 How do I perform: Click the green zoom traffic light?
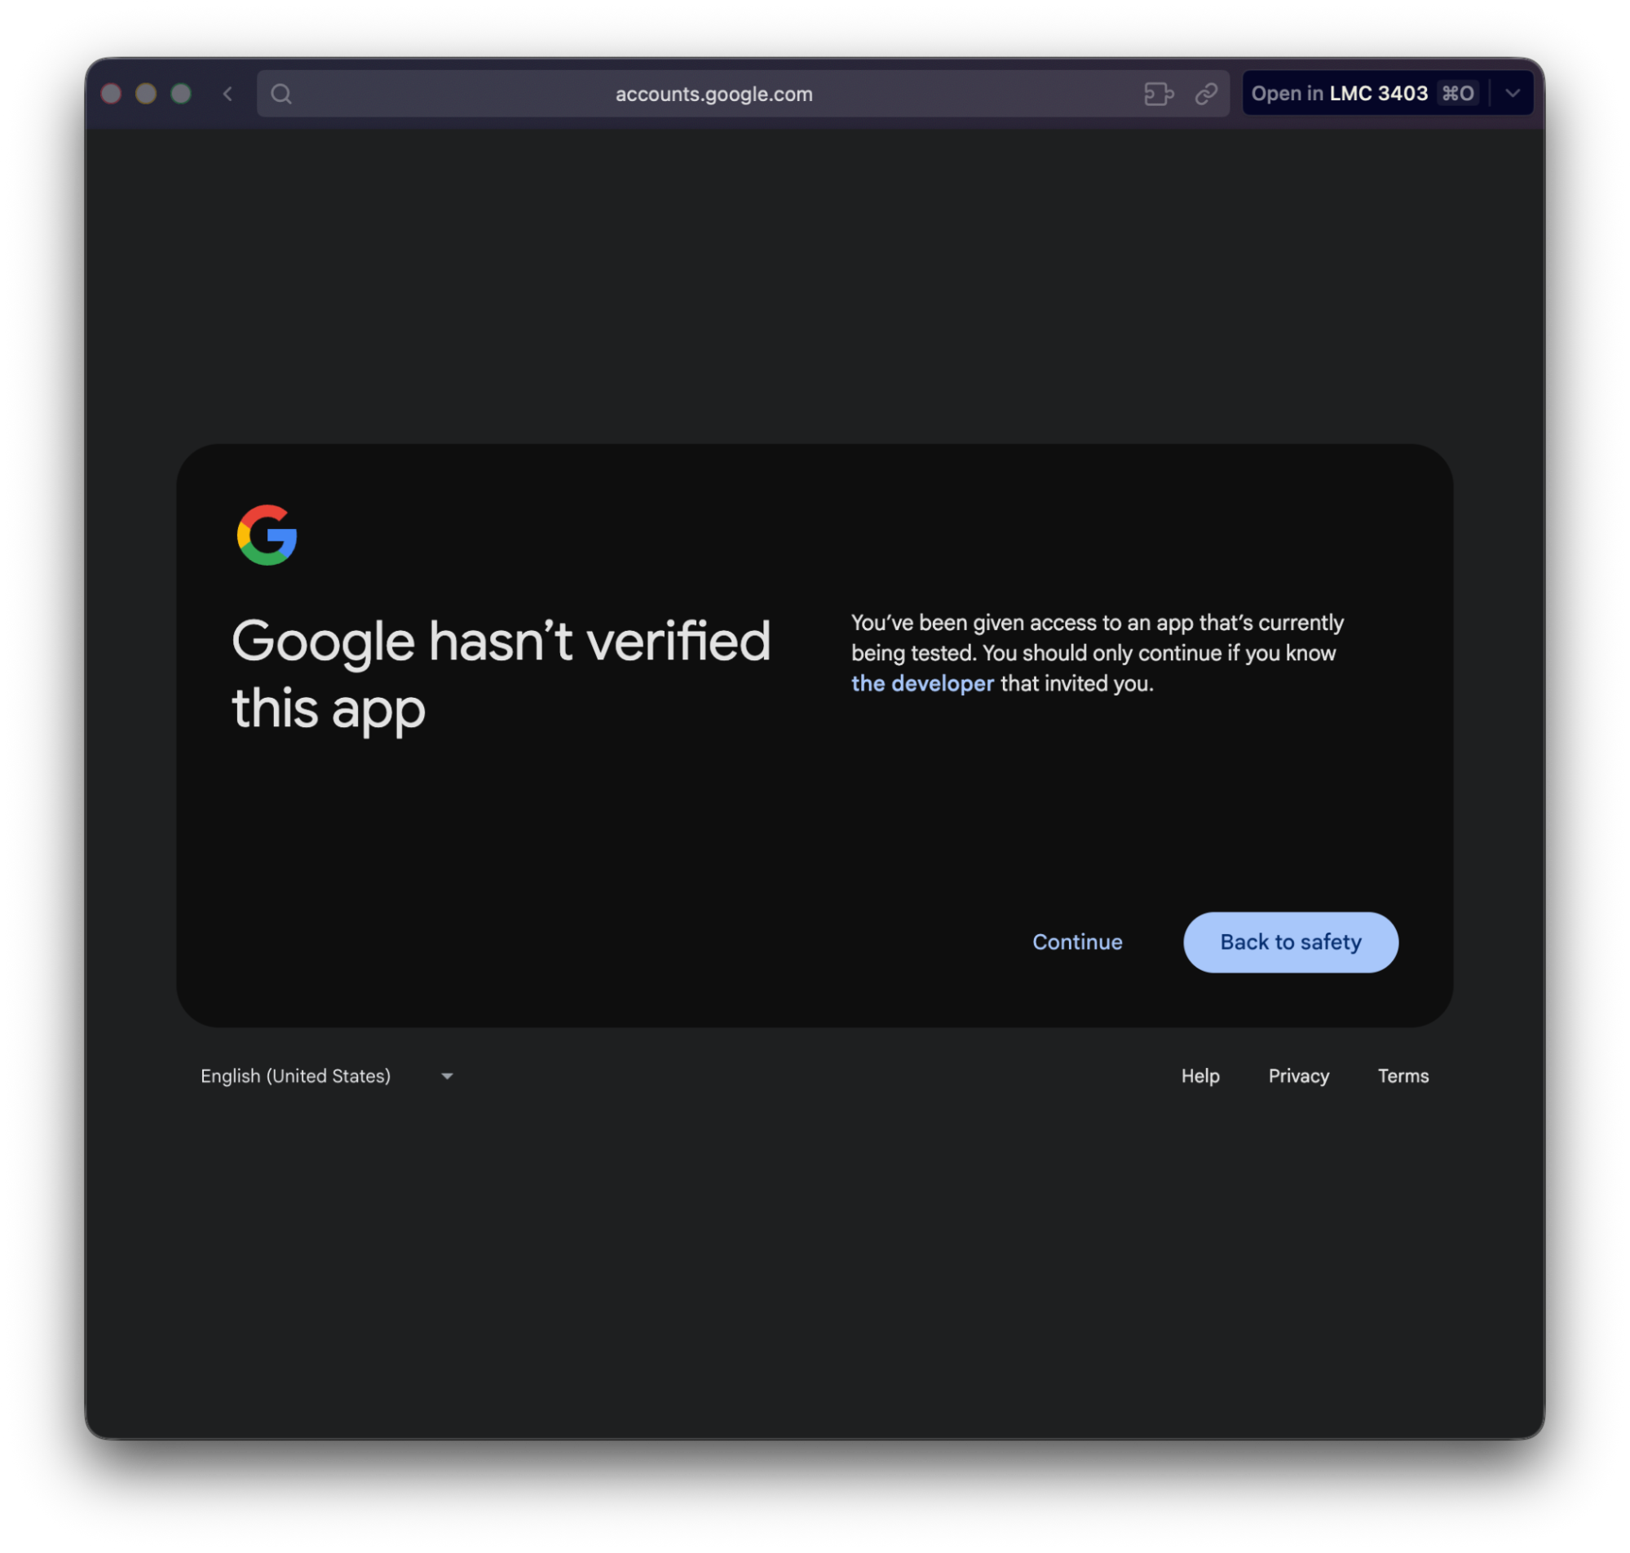[180, 94]
